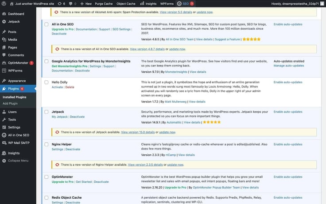Delete the Hello Dolly plugin
The width and height of the screenshot is (326, 204).
tap(70, 87)
